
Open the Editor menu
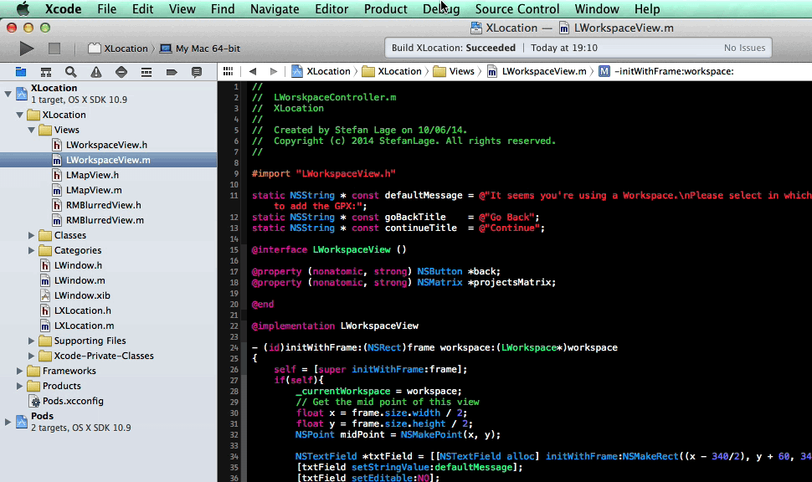coord(331,9)
